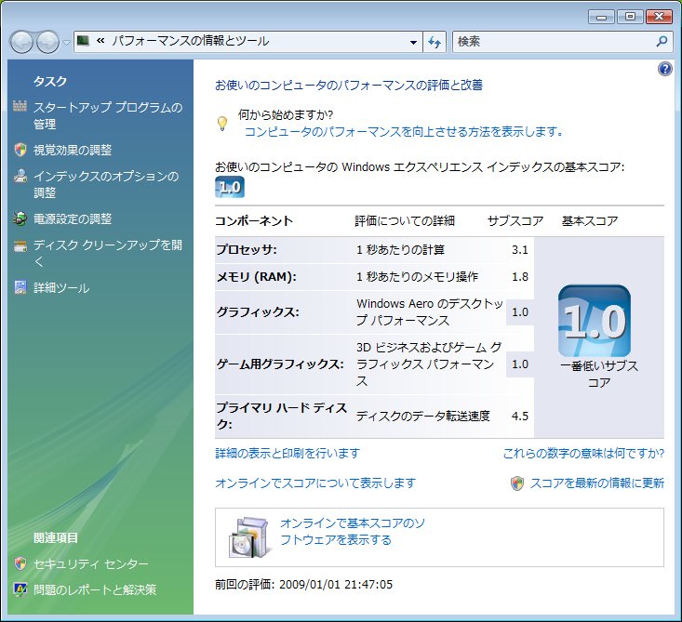Select the プロセッサ: component row label

point(247,249)
